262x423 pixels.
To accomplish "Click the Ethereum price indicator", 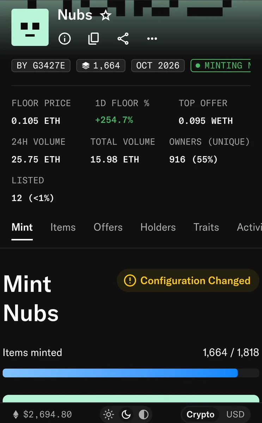I will point(42,415).
